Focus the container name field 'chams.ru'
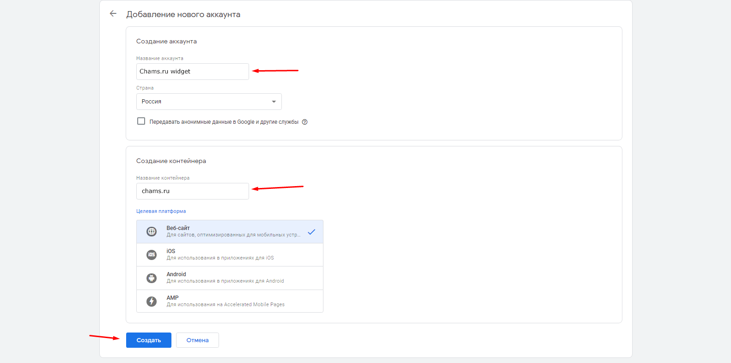The height and width of the screenshot is (363, 731). pos(192,191)
